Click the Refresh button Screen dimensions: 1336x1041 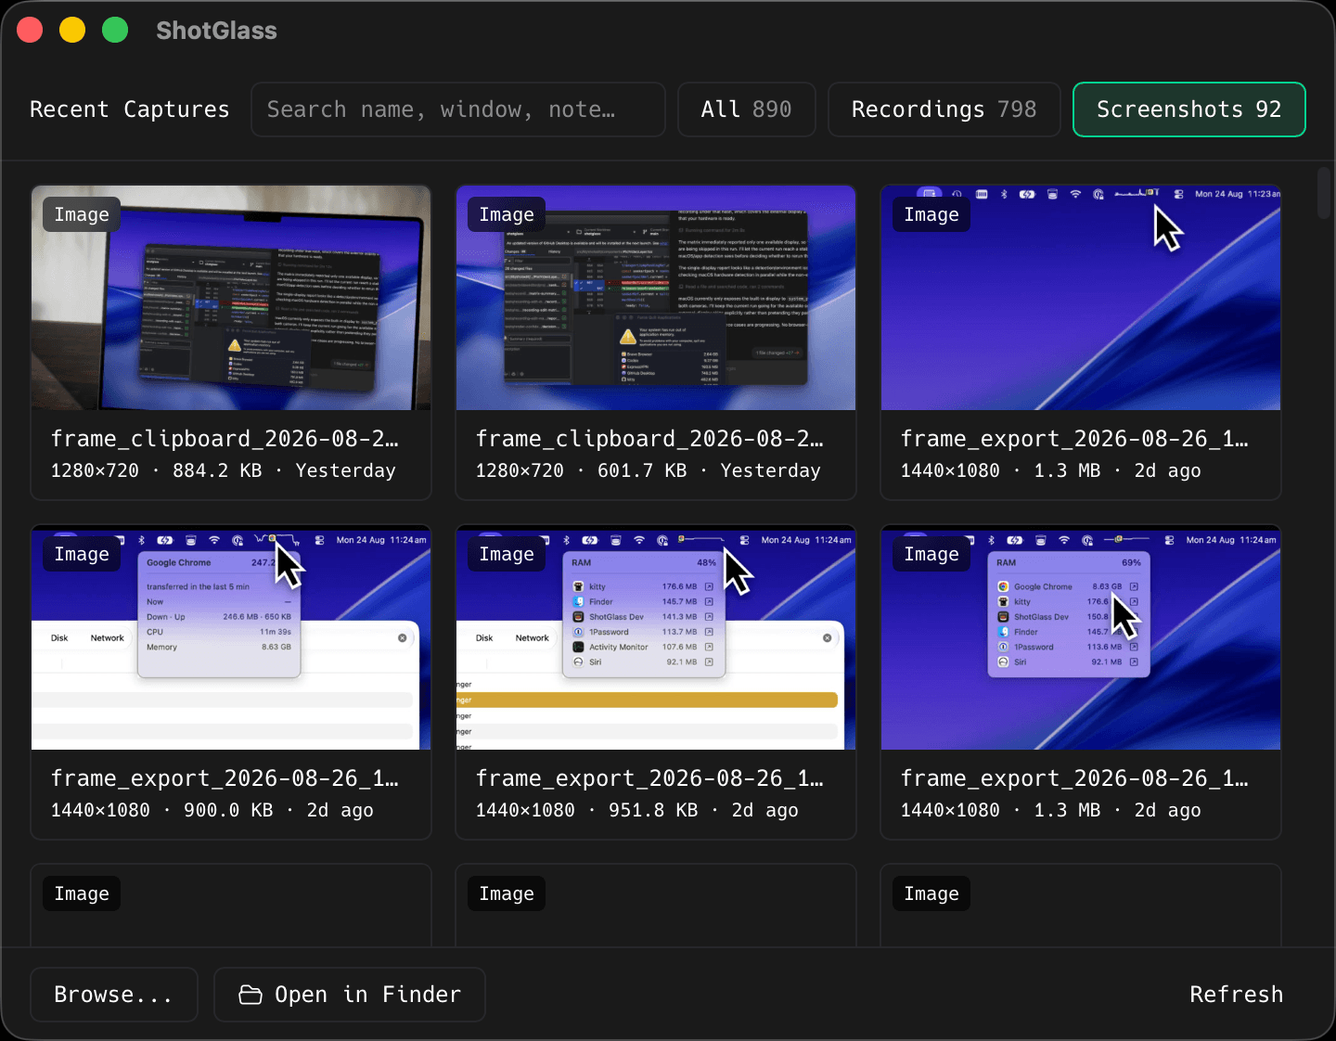[1236, 995]
